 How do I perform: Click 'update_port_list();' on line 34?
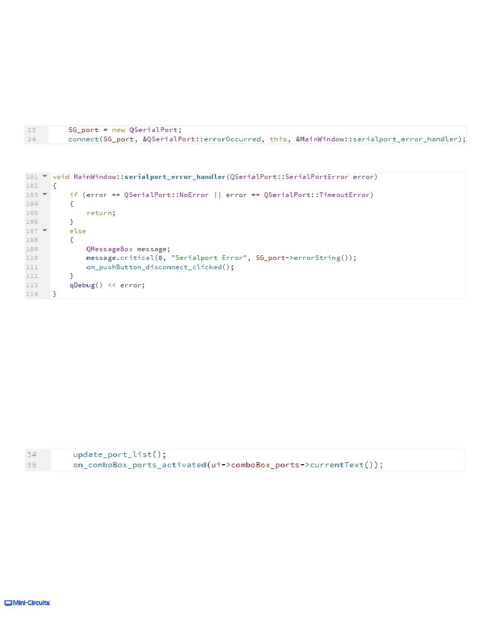120,454
